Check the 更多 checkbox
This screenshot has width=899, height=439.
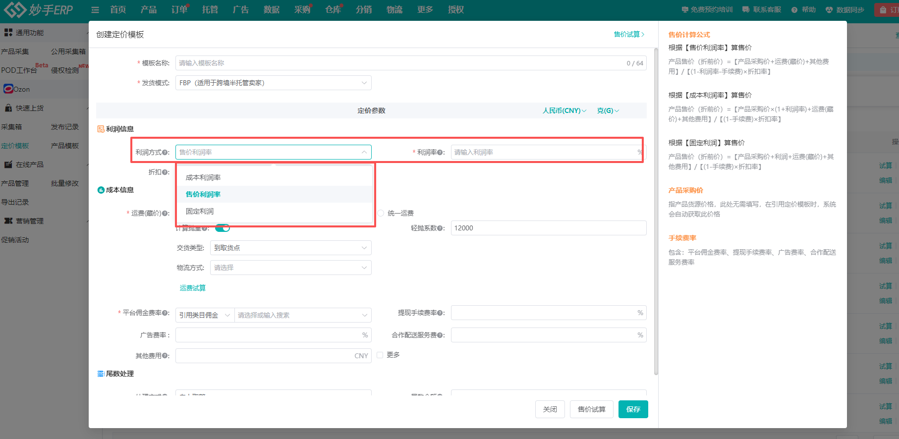click(x=380, y=355)
